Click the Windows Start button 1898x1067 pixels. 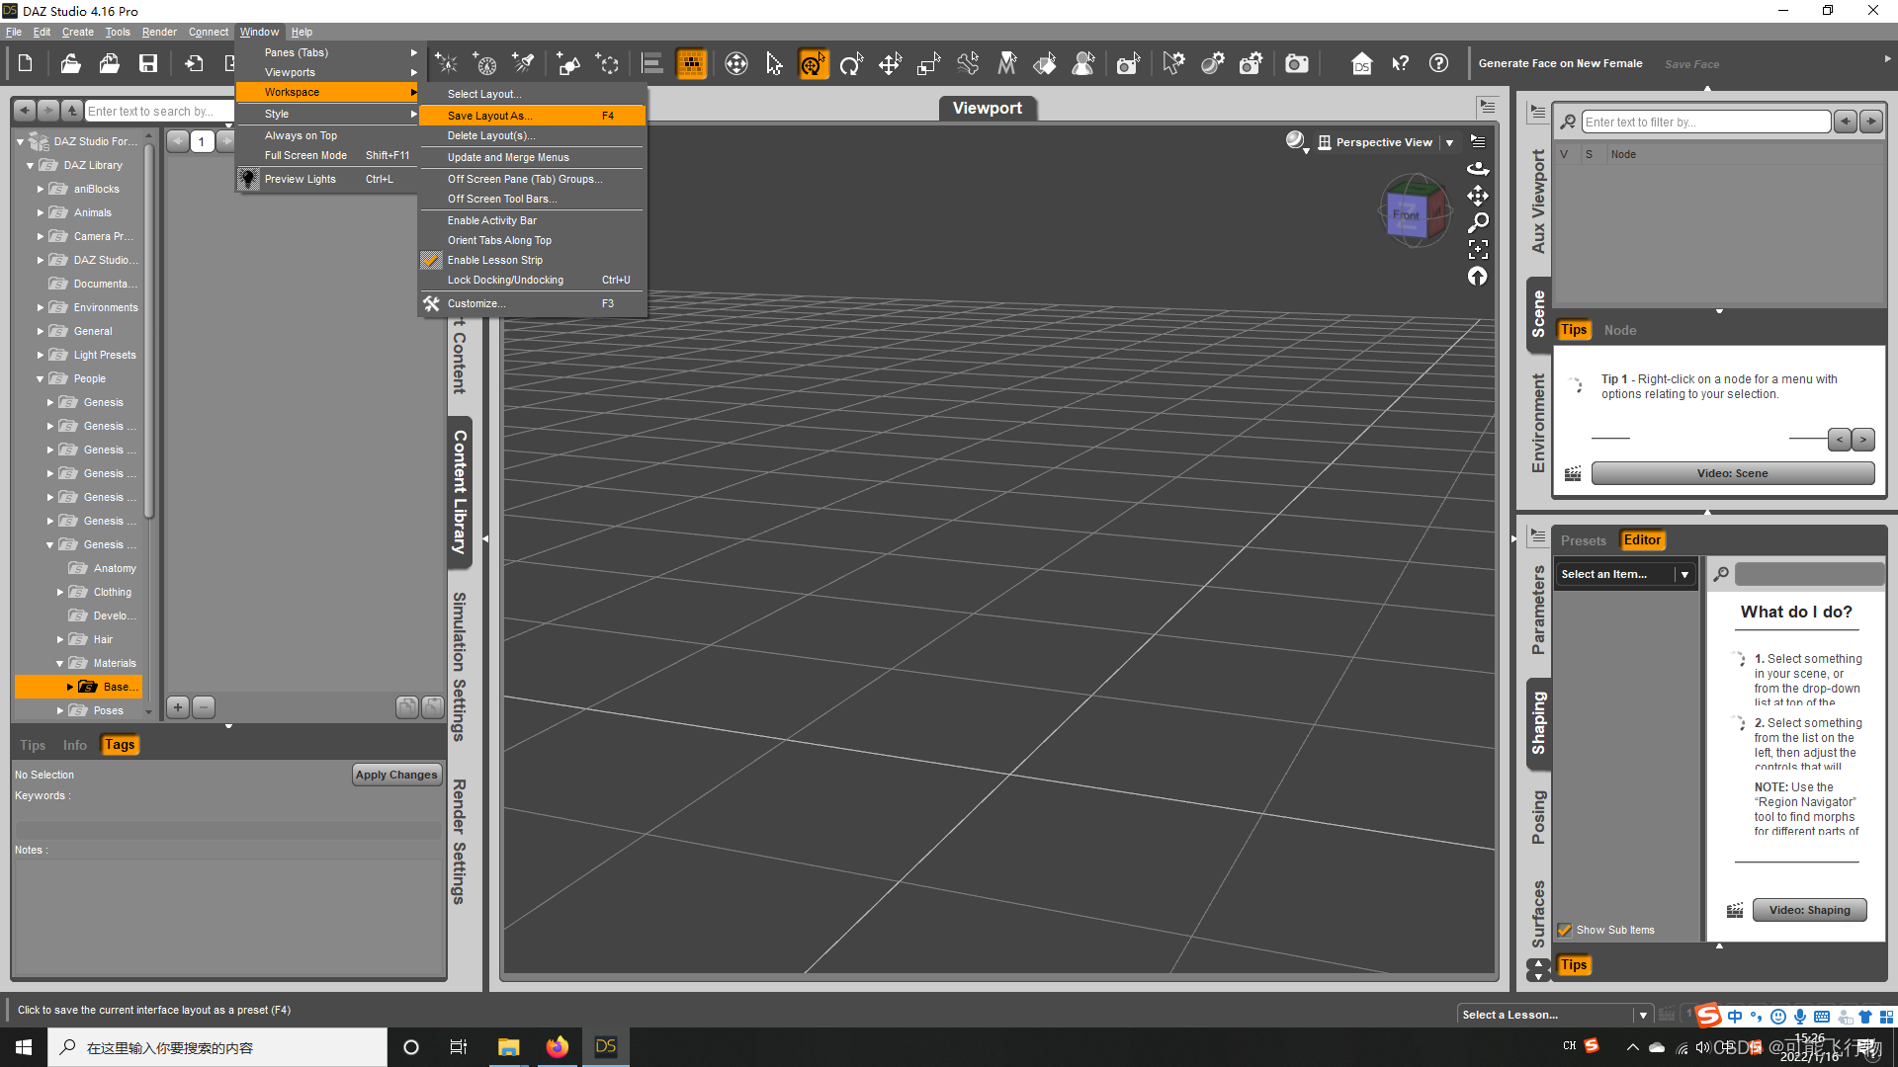coord(24,1046)
